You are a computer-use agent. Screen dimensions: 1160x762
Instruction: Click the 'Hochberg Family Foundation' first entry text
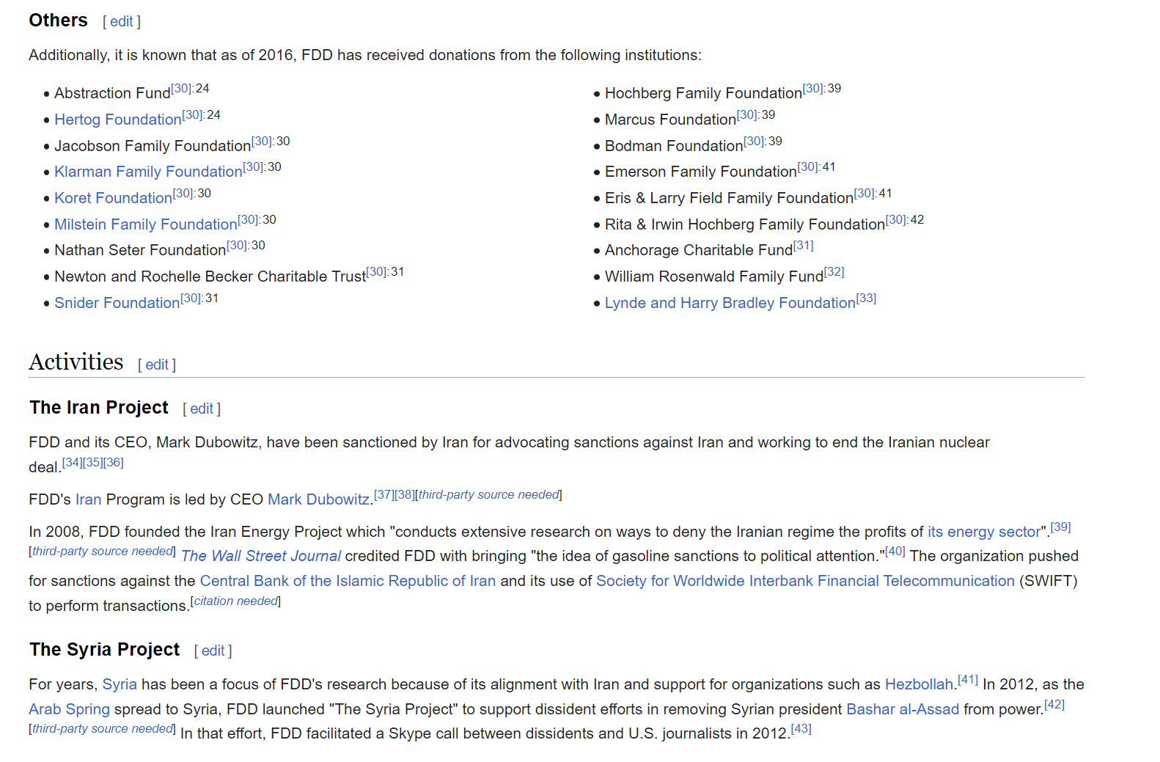703,93
